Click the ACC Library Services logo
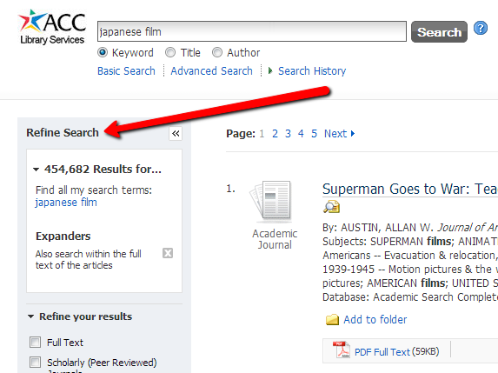This screenshot has height=373, width=498. [x=52, y=27]
